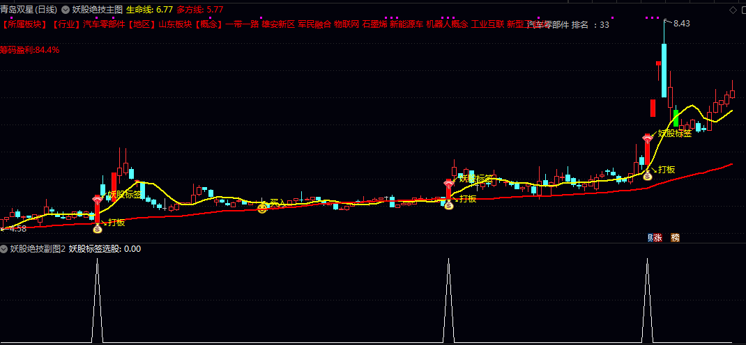Image resolution: width=746 pixels, height=345 pixels.
Task: Open the 妖股绝技副图2 indicator dropdown circle
Action: point(3,249)
